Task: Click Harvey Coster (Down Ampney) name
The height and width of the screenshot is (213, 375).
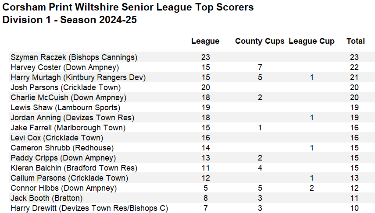Action: (65, 67)
